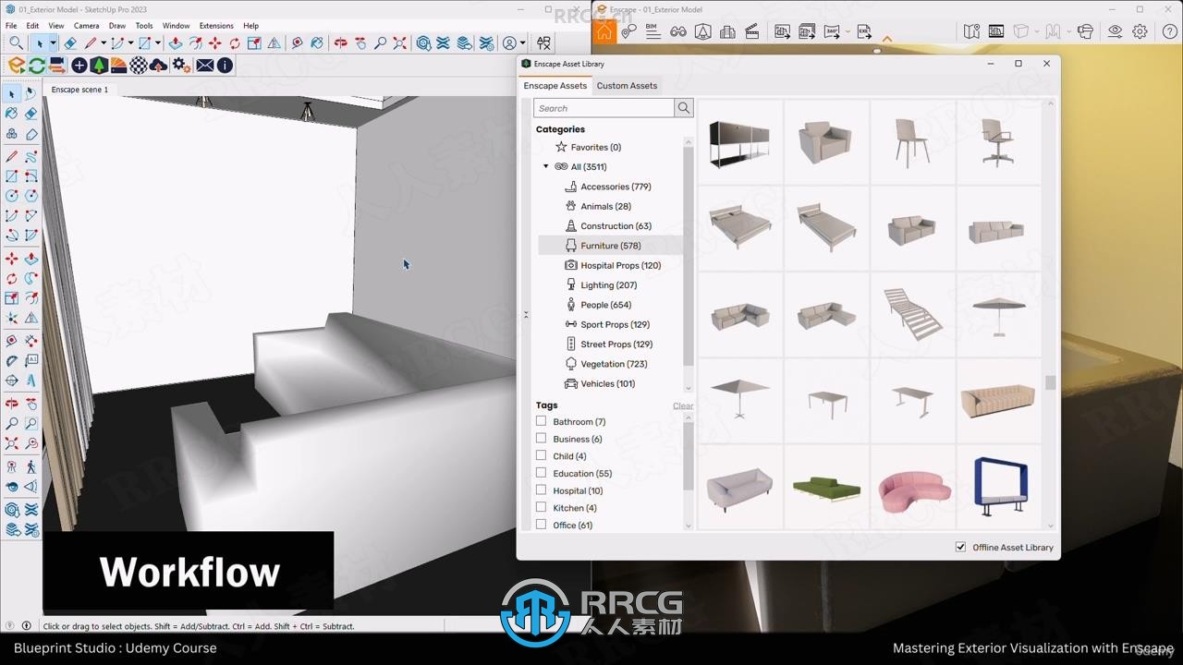This screenshot has width=1183, height=665.
Task: Select the pink curved sofa asset thumbnail
Action: click(913, 489)
